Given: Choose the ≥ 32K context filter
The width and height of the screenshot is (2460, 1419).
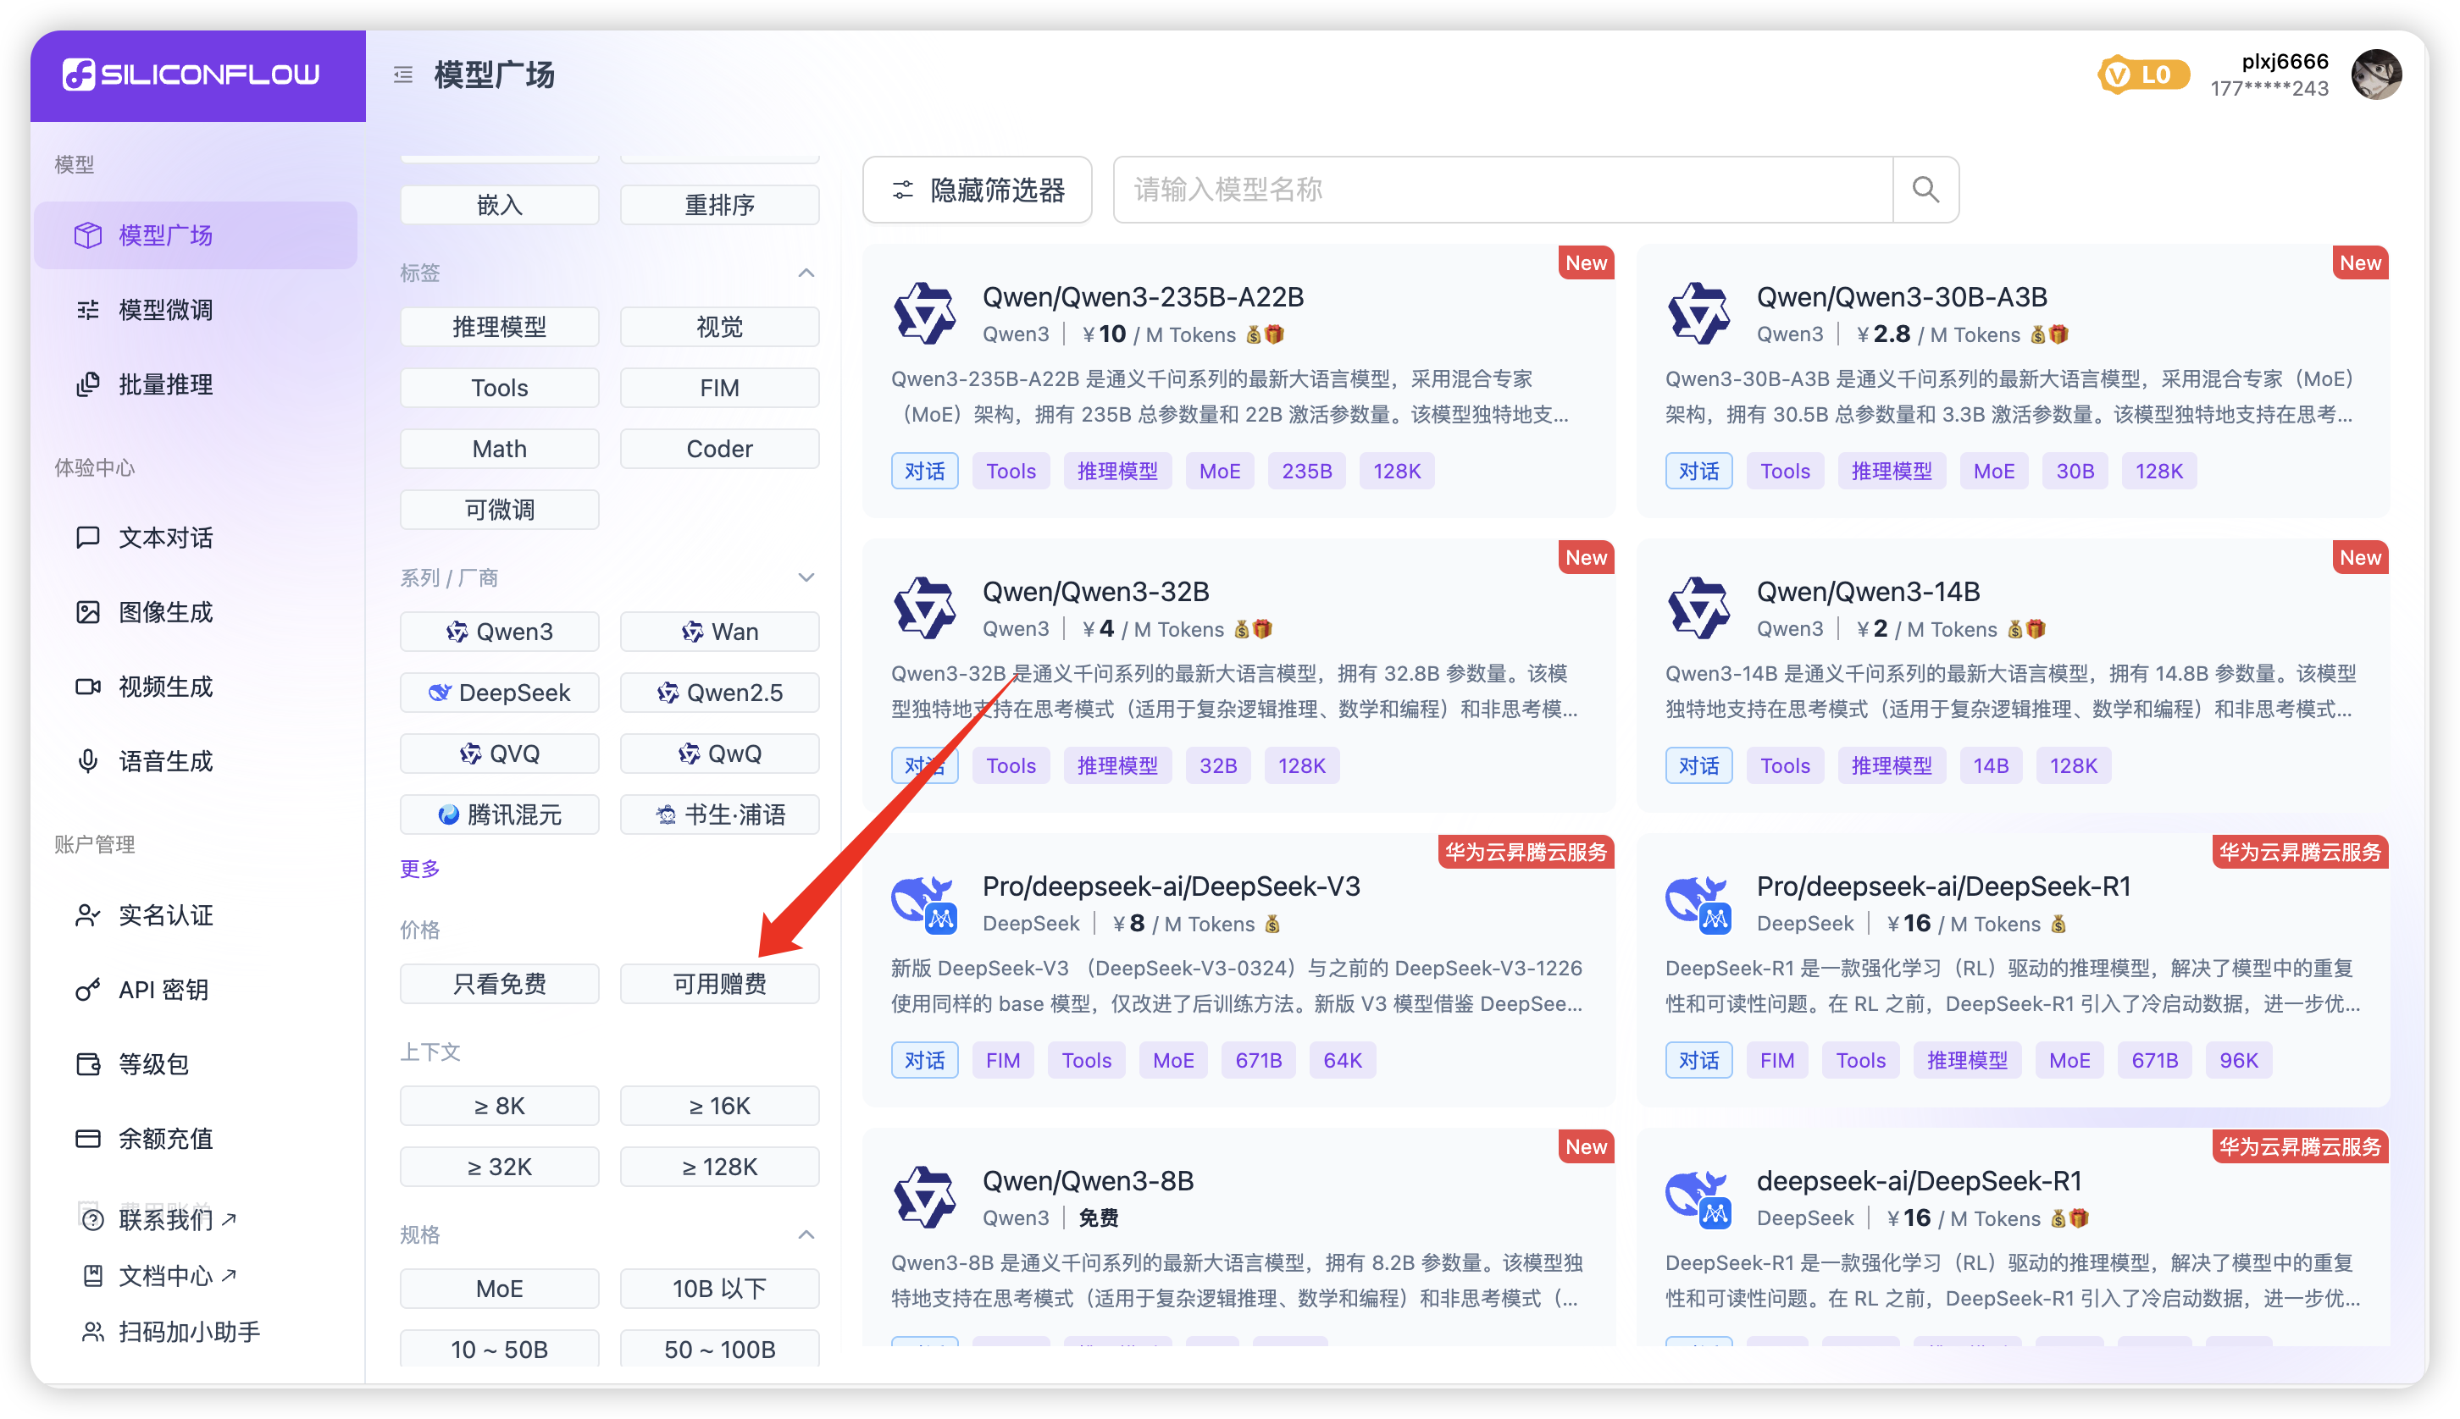Looking at the screenshot, I should tap(499, 1167).
